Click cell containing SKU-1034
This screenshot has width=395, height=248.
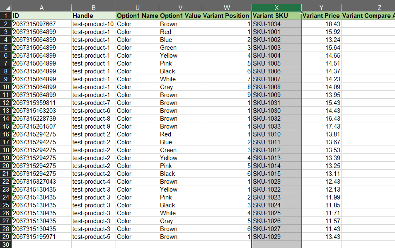click(276, 24)
